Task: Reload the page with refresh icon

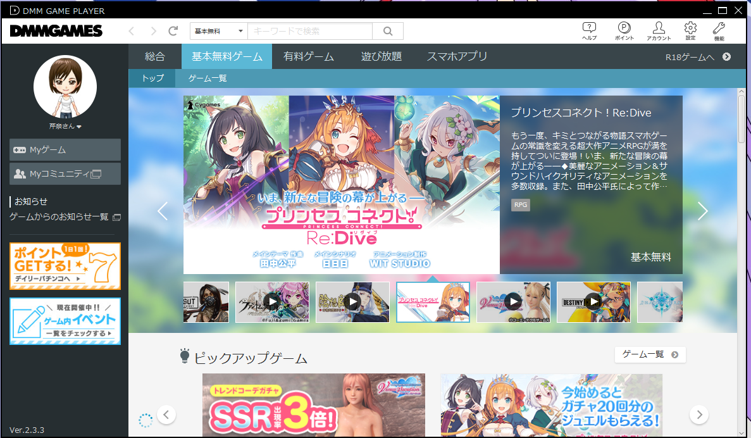Action: point(173,31)
